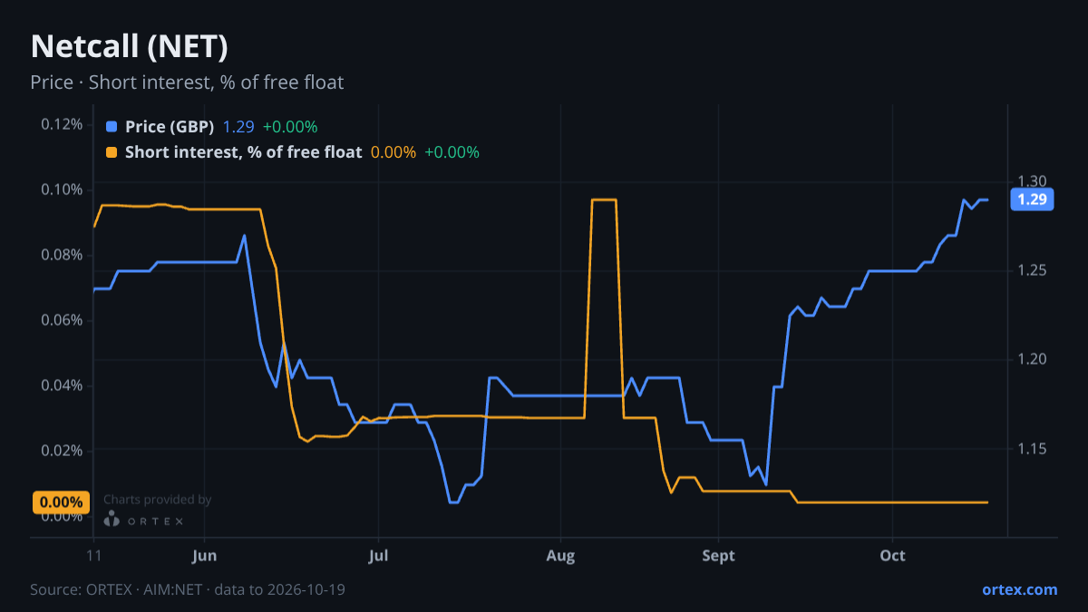Image resolution: width=1088 pixels, height=612 pixels.
Task: Click the Aug label on the date axis
Action: point(561,555)
